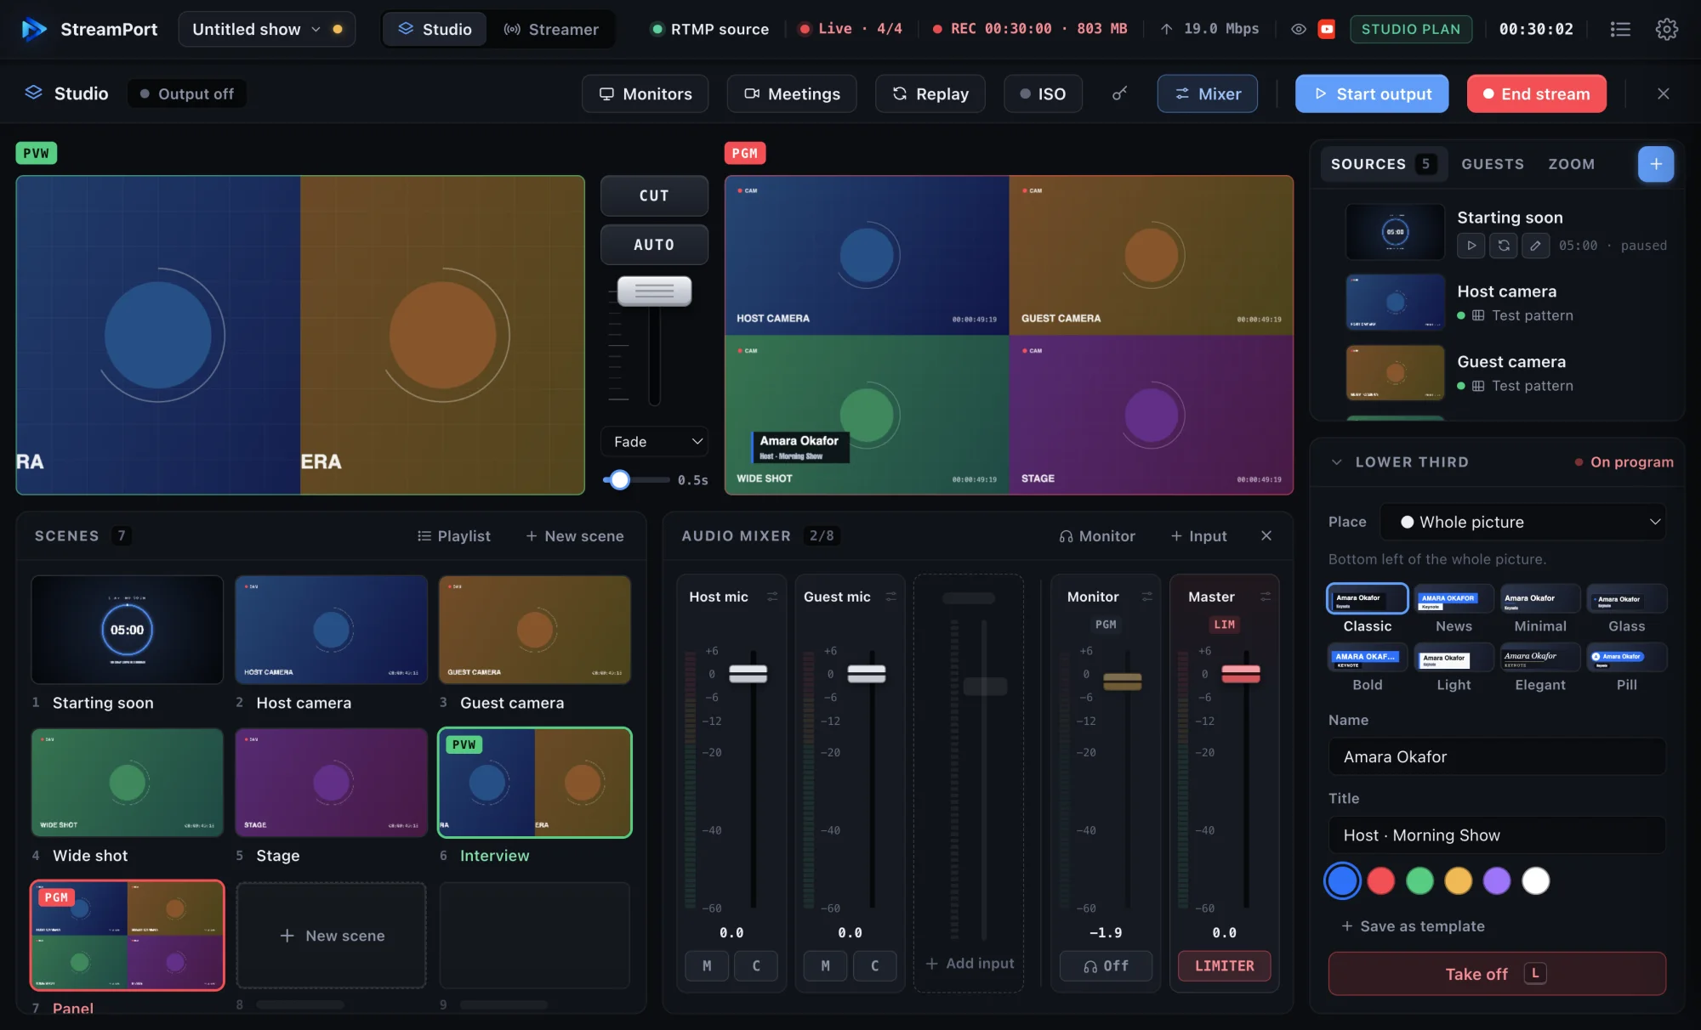Open the list menu icon beside the timer
1701x1030 pixels.
[1620, 29]
